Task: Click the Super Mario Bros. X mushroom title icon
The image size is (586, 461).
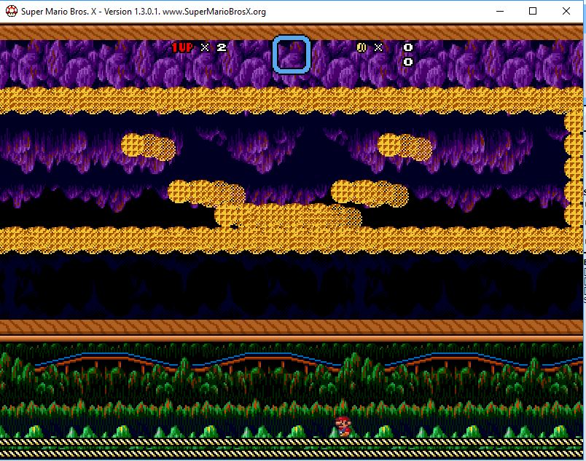Action: coord(12,11)
